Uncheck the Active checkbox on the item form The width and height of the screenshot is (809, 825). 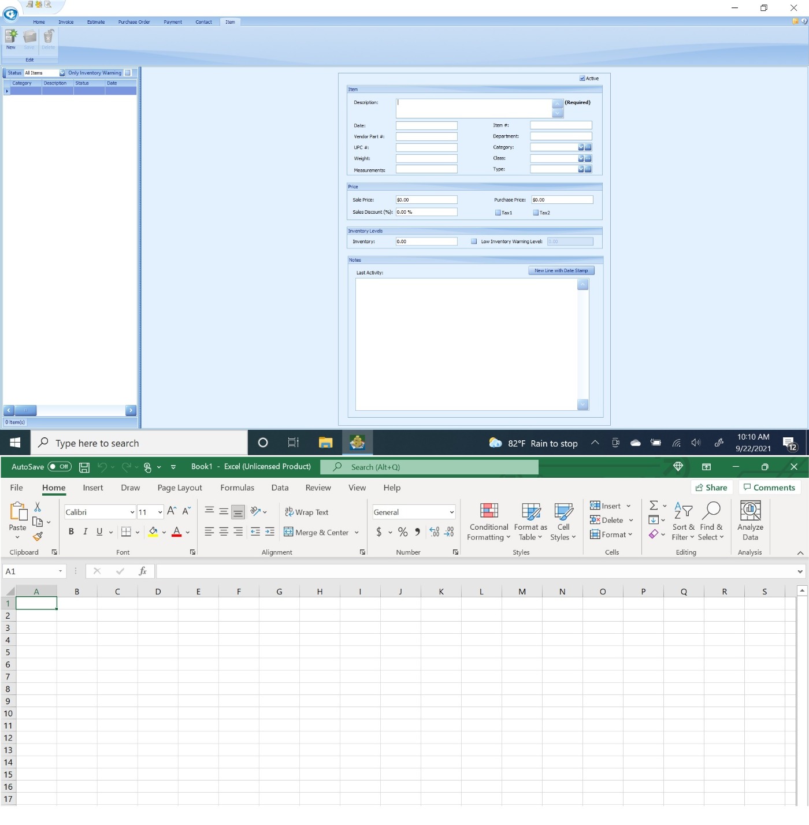point(582,77)
